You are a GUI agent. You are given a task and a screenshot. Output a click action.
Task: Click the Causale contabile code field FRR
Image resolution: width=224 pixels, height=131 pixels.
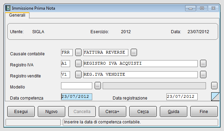tap(67, 53)
